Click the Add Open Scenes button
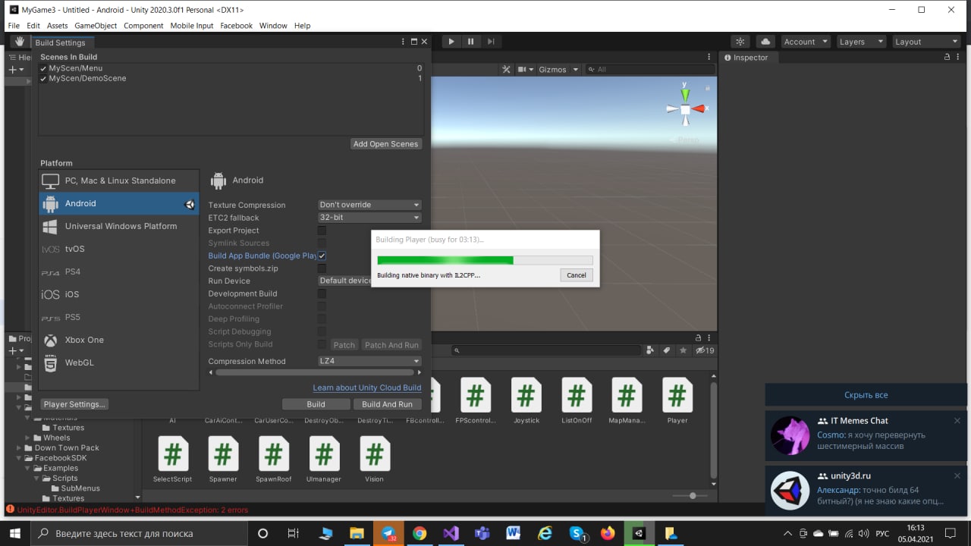This screenshot has width=971, height=546. [x=385, y=144]
